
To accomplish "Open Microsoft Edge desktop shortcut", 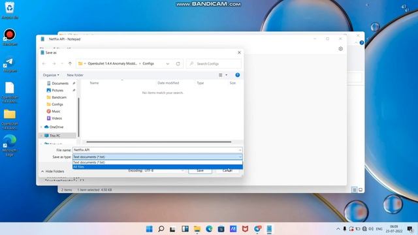I will (10, 145).
